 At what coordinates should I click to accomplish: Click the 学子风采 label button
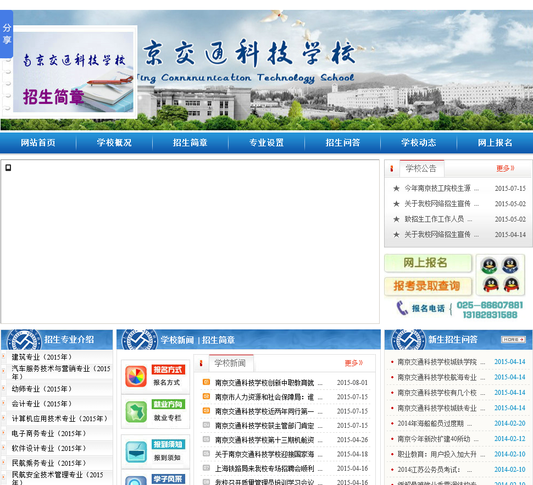click(x=168, y=479)
